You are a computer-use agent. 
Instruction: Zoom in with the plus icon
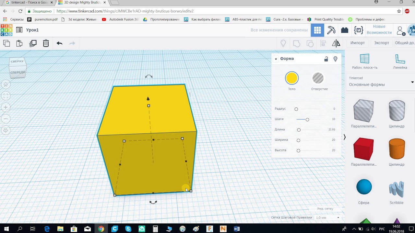point(6,107)
